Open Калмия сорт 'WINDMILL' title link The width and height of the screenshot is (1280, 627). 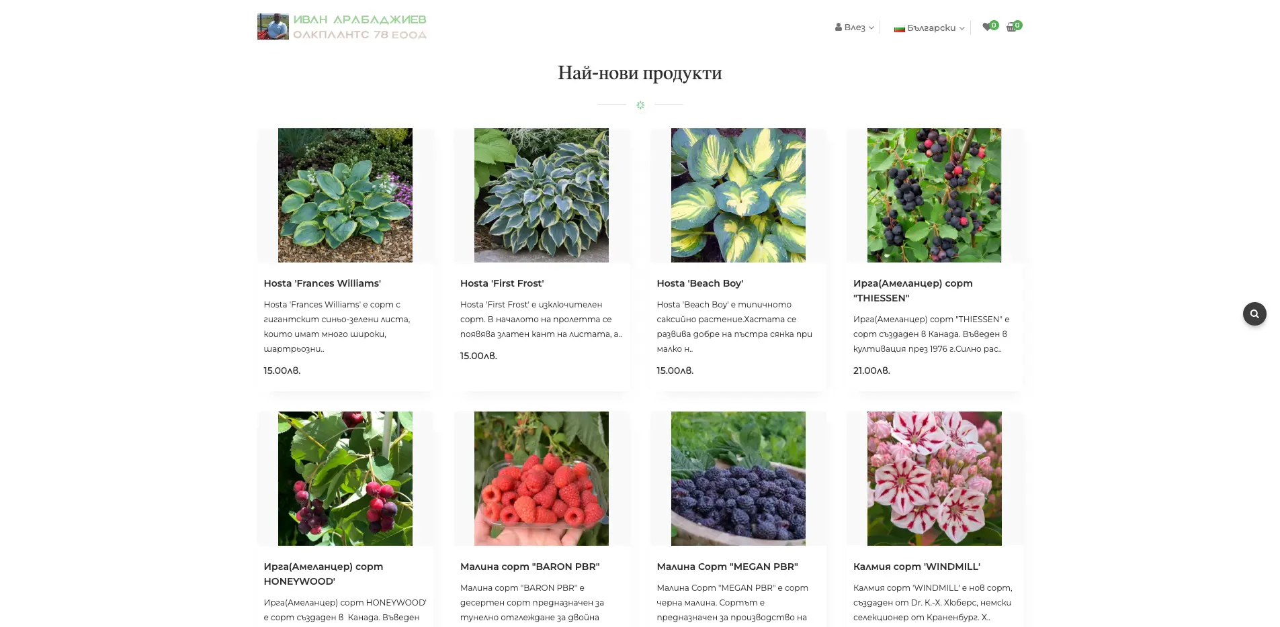click(916, 567)
